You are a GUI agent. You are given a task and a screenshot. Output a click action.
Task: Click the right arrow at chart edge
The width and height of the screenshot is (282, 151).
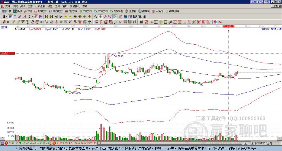pos(280,138)
